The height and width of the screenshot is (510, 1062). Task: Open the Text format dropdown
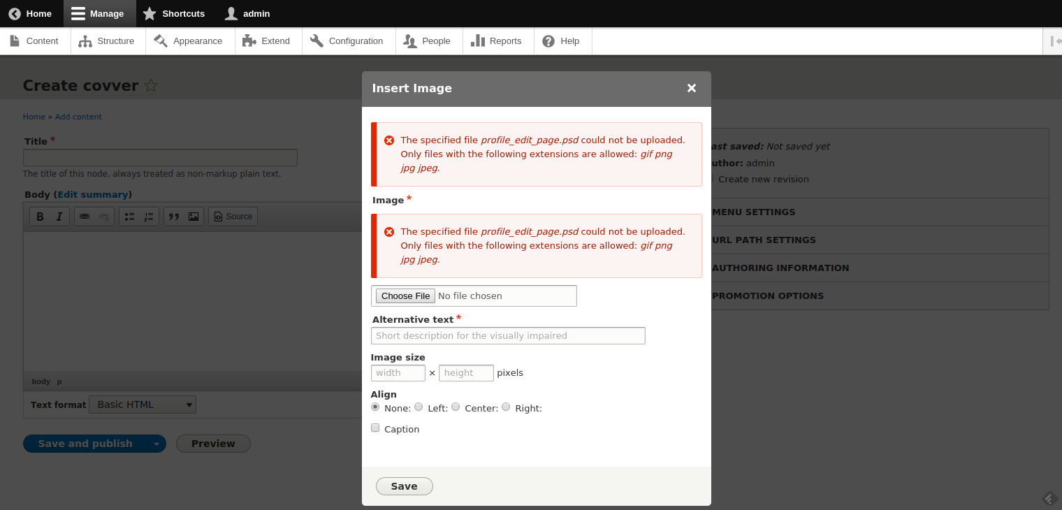click(x=143, y=405)
